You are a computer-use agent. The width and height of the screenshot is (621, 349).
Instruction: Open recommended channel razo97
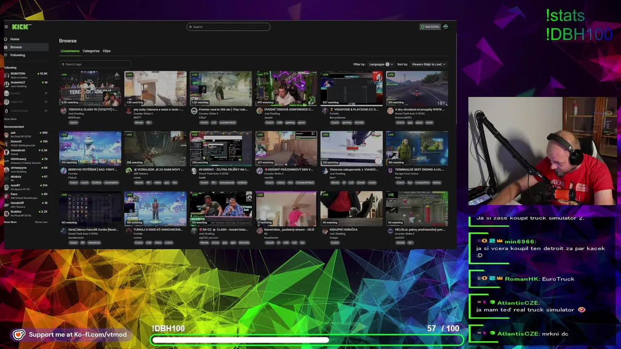click(x=26, y=186)
